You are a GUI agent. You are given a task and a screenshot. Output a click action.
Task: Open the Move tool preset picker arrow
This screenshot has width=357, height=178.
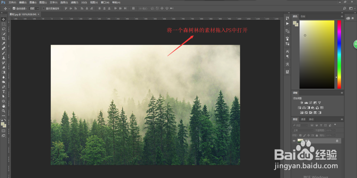coord(9,9)
